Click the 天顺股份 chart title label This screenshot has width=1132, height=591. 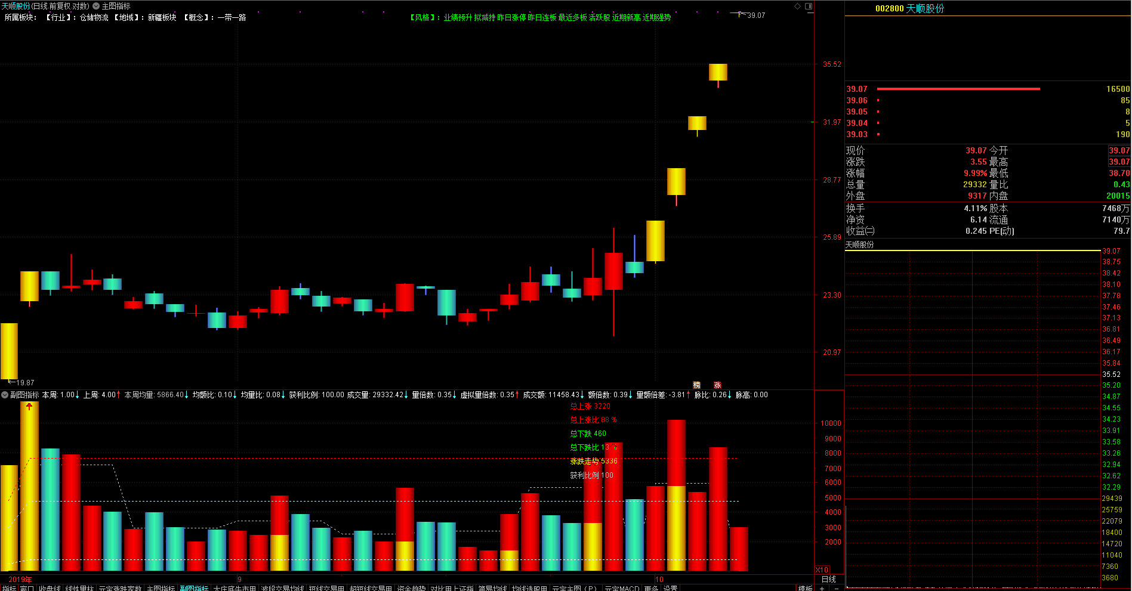click(16, 6)
